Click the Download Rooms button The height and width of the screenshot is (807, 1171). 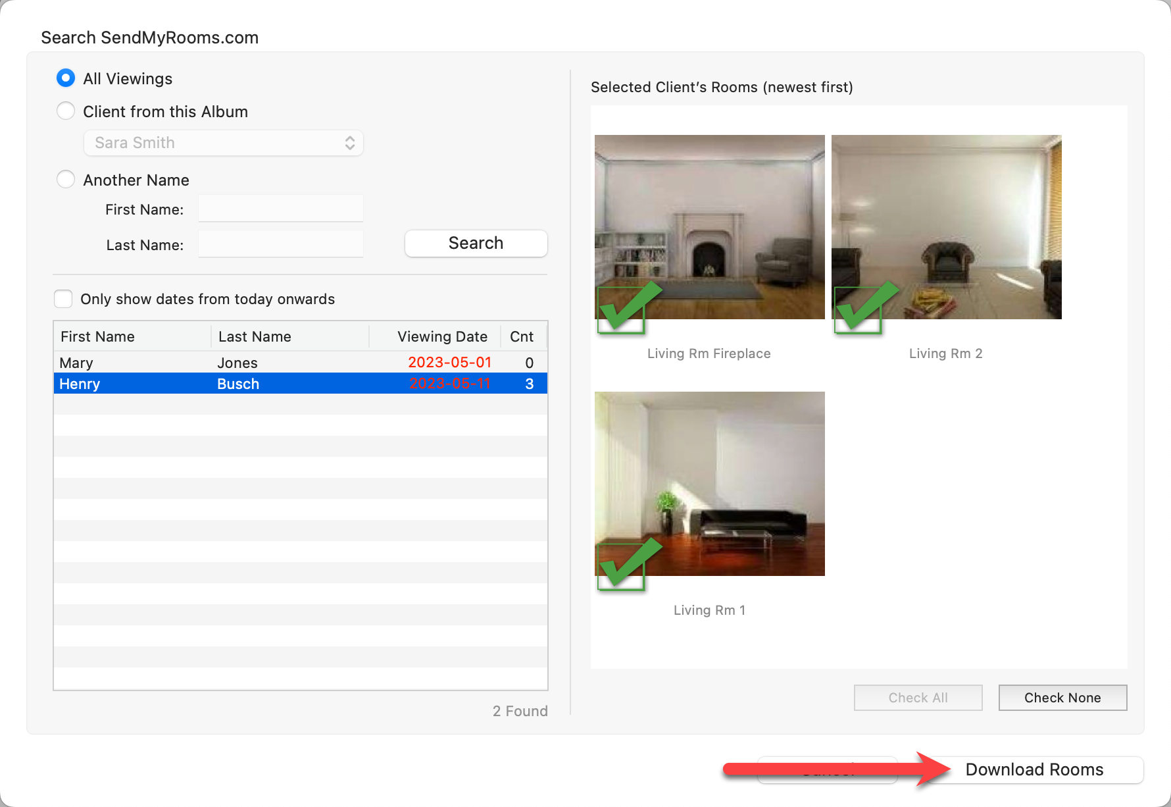1034,769
